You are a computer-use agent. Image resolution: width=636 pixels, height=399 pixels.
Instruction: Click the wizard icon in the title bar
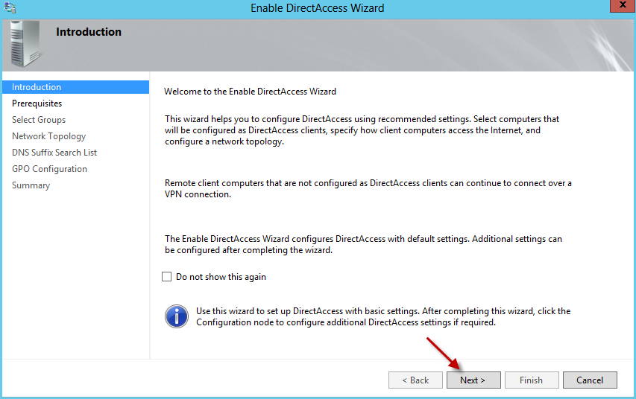point(10,8)
